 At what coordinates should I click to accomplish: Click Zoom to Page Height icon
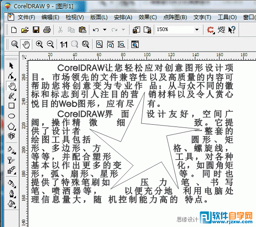click(x=121, y=44)
